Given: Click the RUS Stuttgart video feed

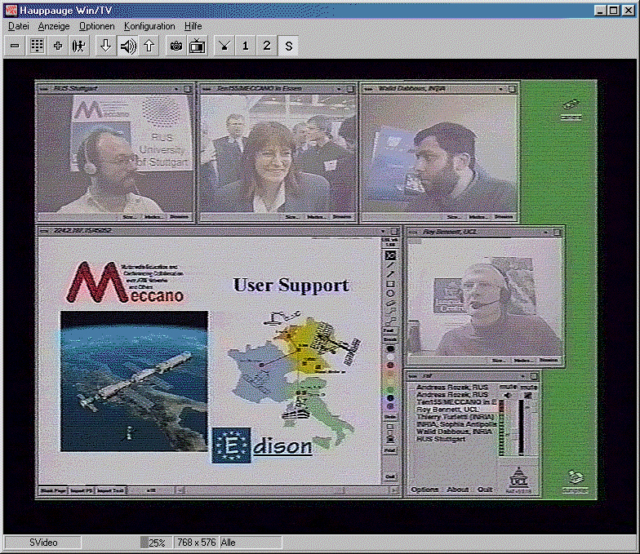Looking at the screenshot, I should tap(114, 153).
